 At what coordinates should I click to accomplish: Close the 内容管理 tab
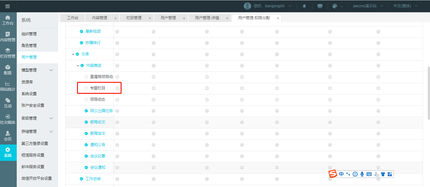pos(116,18)
